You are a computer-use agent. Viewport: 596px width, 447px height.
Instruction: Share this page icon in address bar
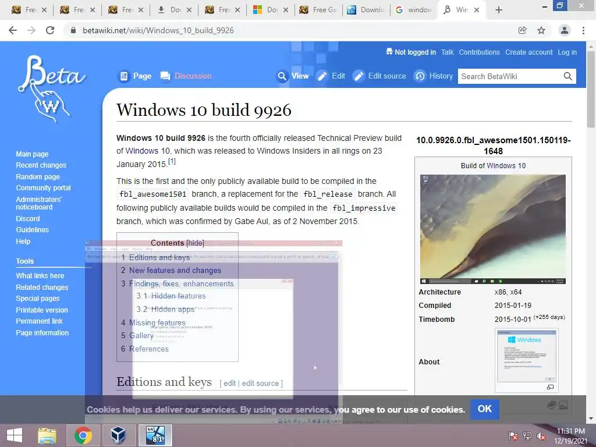(x=523, y=30)
